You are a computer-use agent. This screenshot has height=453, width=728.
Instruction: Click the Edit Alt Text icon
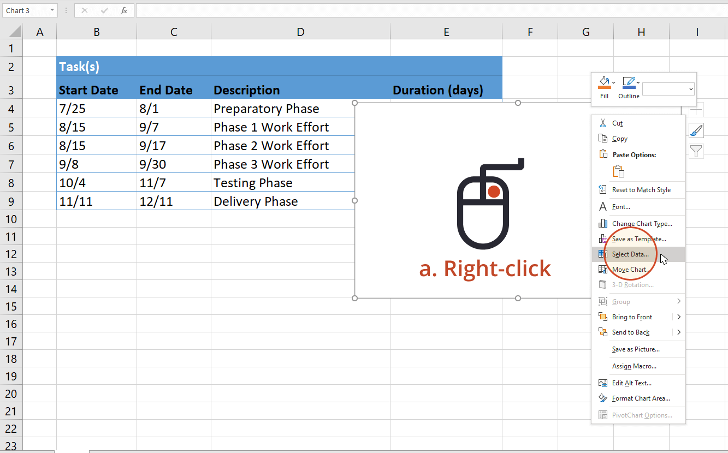point(603,383)
